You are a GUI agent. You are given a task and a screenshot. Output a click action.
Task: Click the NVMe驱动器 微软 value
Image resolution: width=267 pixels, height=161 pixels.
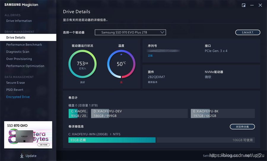click(208, 77)
